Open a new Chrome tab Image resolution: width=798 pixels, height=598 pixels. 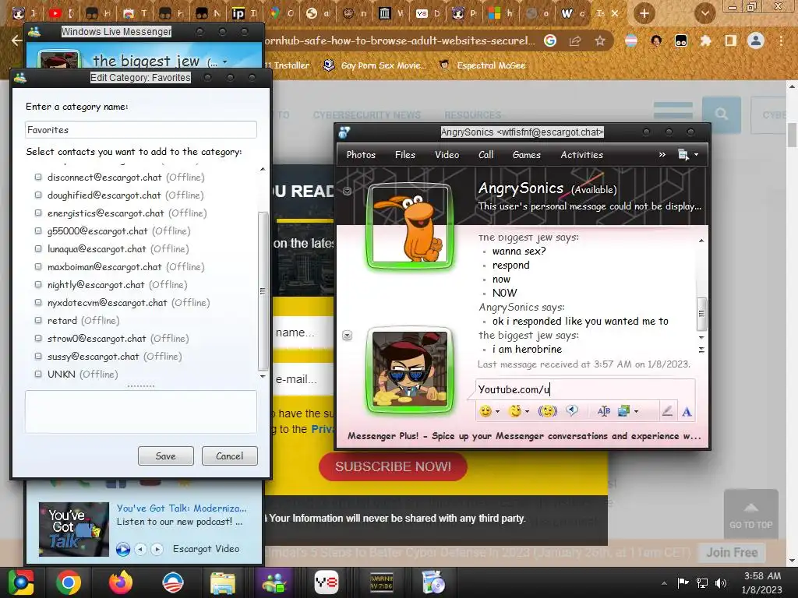(x=644, y=13)
